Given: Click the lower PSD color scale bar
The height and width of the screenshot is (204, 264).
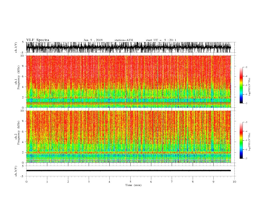Looking at the screenshot, I should [241, 140].
